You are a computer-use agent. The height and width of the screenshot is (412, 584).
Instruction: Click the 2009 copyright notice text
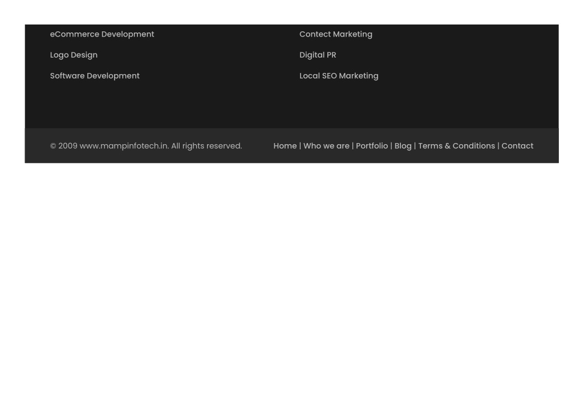click(146, 146)
